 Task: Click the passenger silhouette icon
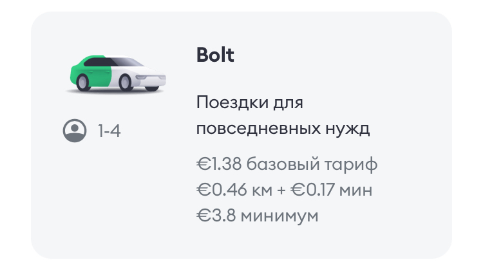[x=75, y=131]
